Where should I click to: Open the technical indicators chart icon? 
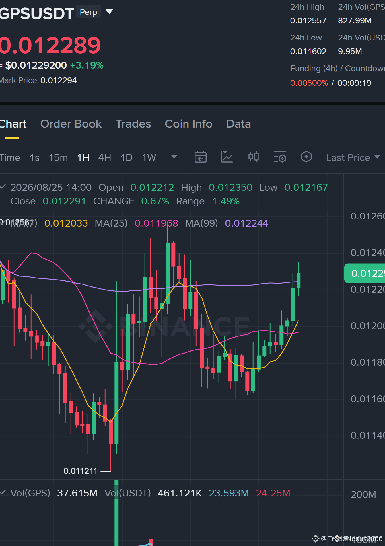(227, 157)
